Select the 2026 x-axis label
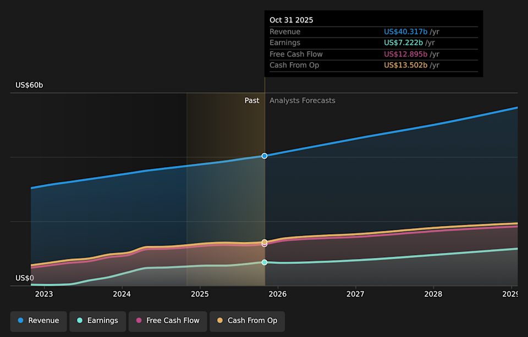This screenshot has height=337, width=528. click(278, 294)
